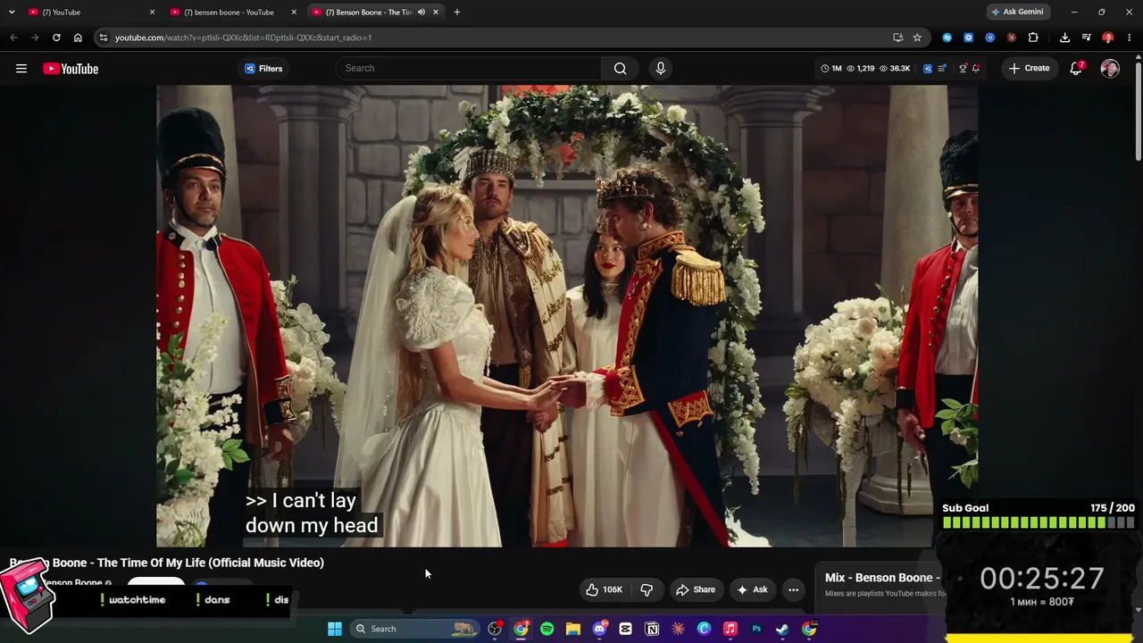This screenshot has width=1143, height=643.
Task: Open the Shazam browser extension
Action: (x=947, y=38)
